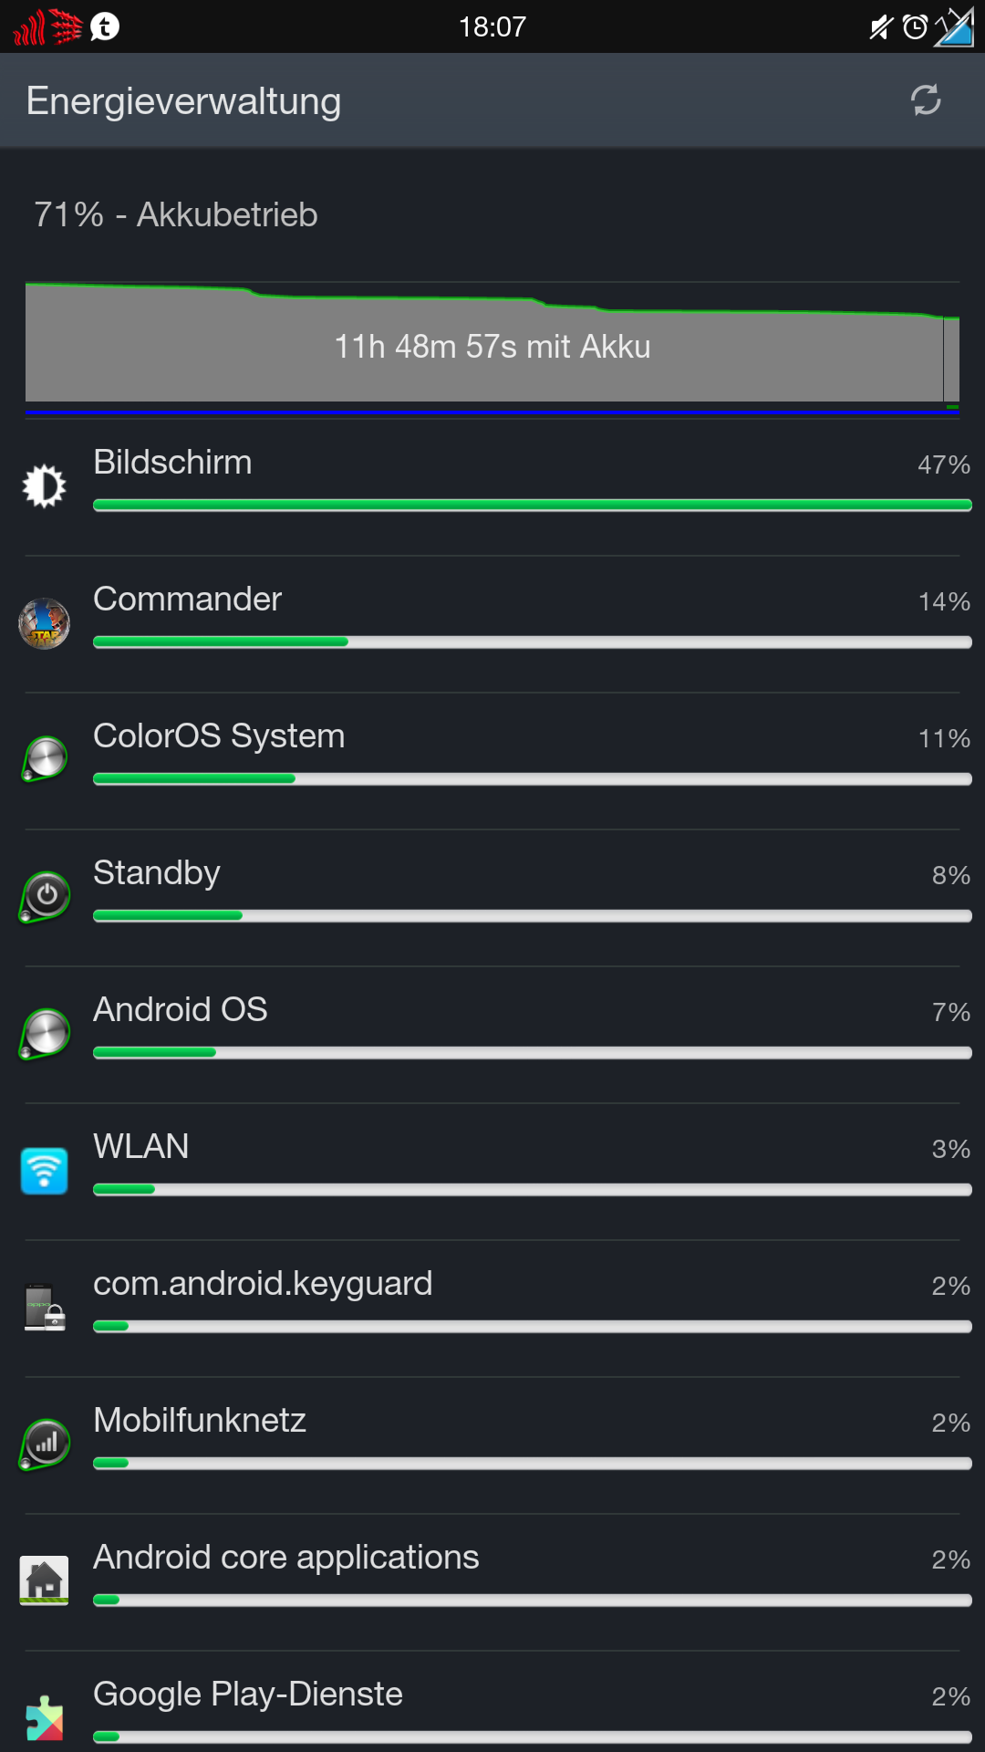The width and height of the screenshot is (985, 1752).
Task: Select the Mobilfunknetz list entry
Action: (493, 1445)
